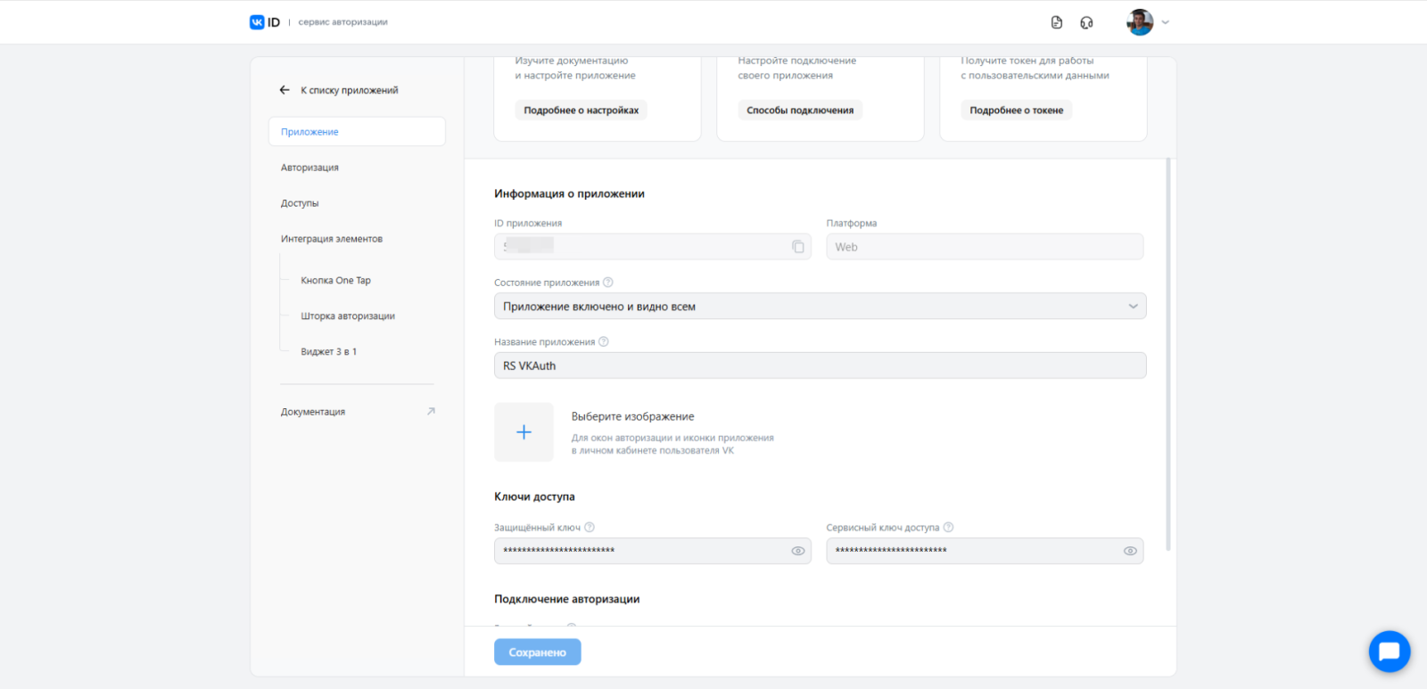This screenshot has height=689, width=1427.
Task: Click help icon beside Сервисный ключ доступа
Action: click(948, 528)
